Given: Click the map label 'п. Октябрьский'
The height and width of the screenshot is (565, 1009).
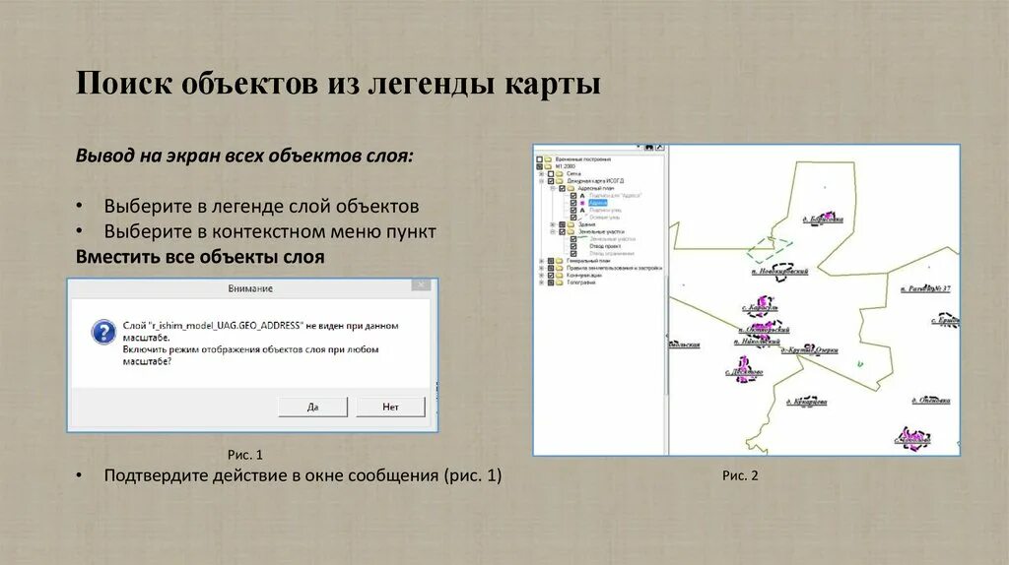Looking at the screenshot, I should point(764,330).
